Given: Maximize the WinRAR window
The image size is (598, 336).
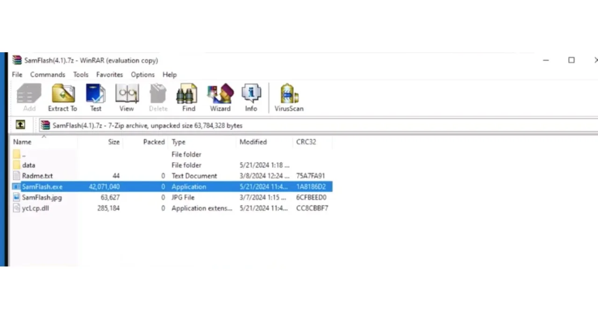Looking at the screenshot, I should [x=571, y=60].
